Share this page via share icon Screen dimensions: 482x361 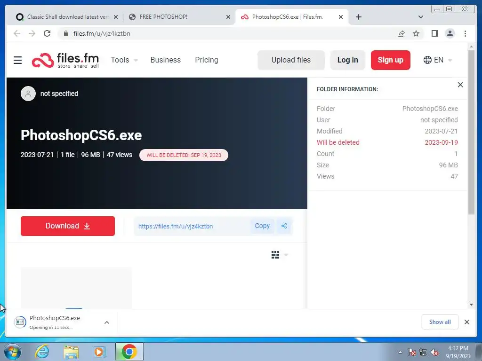click(x=401, y=33)
